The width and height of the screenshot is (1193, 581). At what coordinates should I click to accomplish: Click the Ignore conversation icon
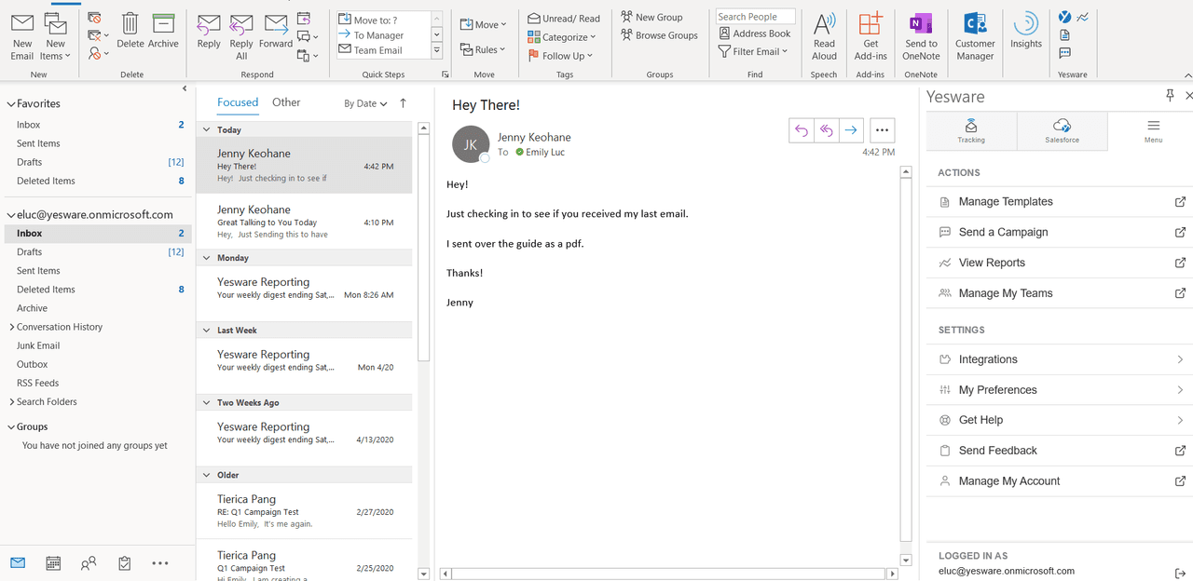coord(95,18)
